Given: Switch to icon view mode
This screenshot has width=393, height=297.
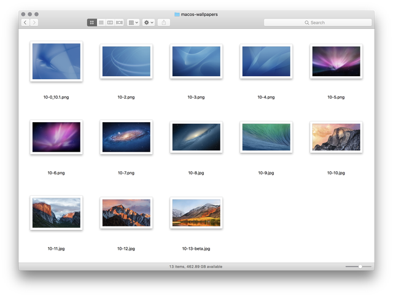Looking at the screenshot, I should coord(92,23).
